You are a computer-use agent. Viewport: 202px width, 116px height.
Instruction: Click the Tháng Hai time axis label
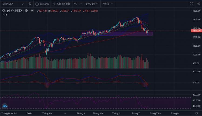pos(47,113)
